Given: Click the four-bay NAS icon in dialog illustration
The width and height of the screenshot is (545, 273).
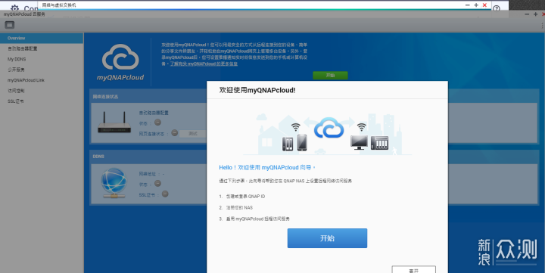Looking at the screenshot, I should [379, 143].
